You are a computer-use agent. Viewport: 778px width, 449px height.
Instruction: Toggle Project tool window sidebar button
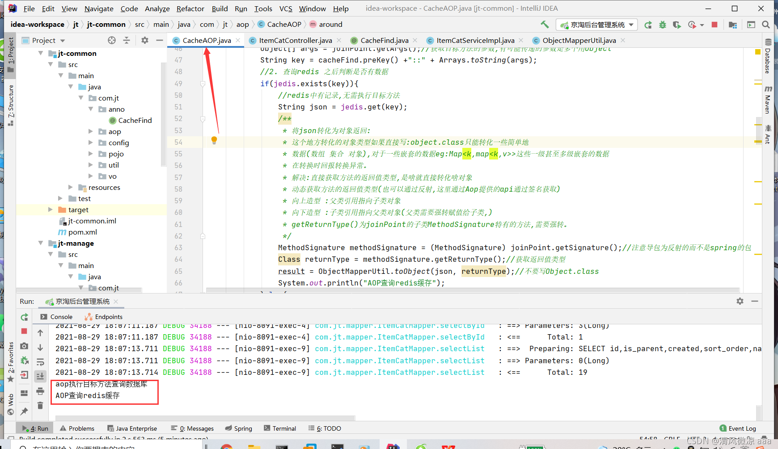pos(11,55)
